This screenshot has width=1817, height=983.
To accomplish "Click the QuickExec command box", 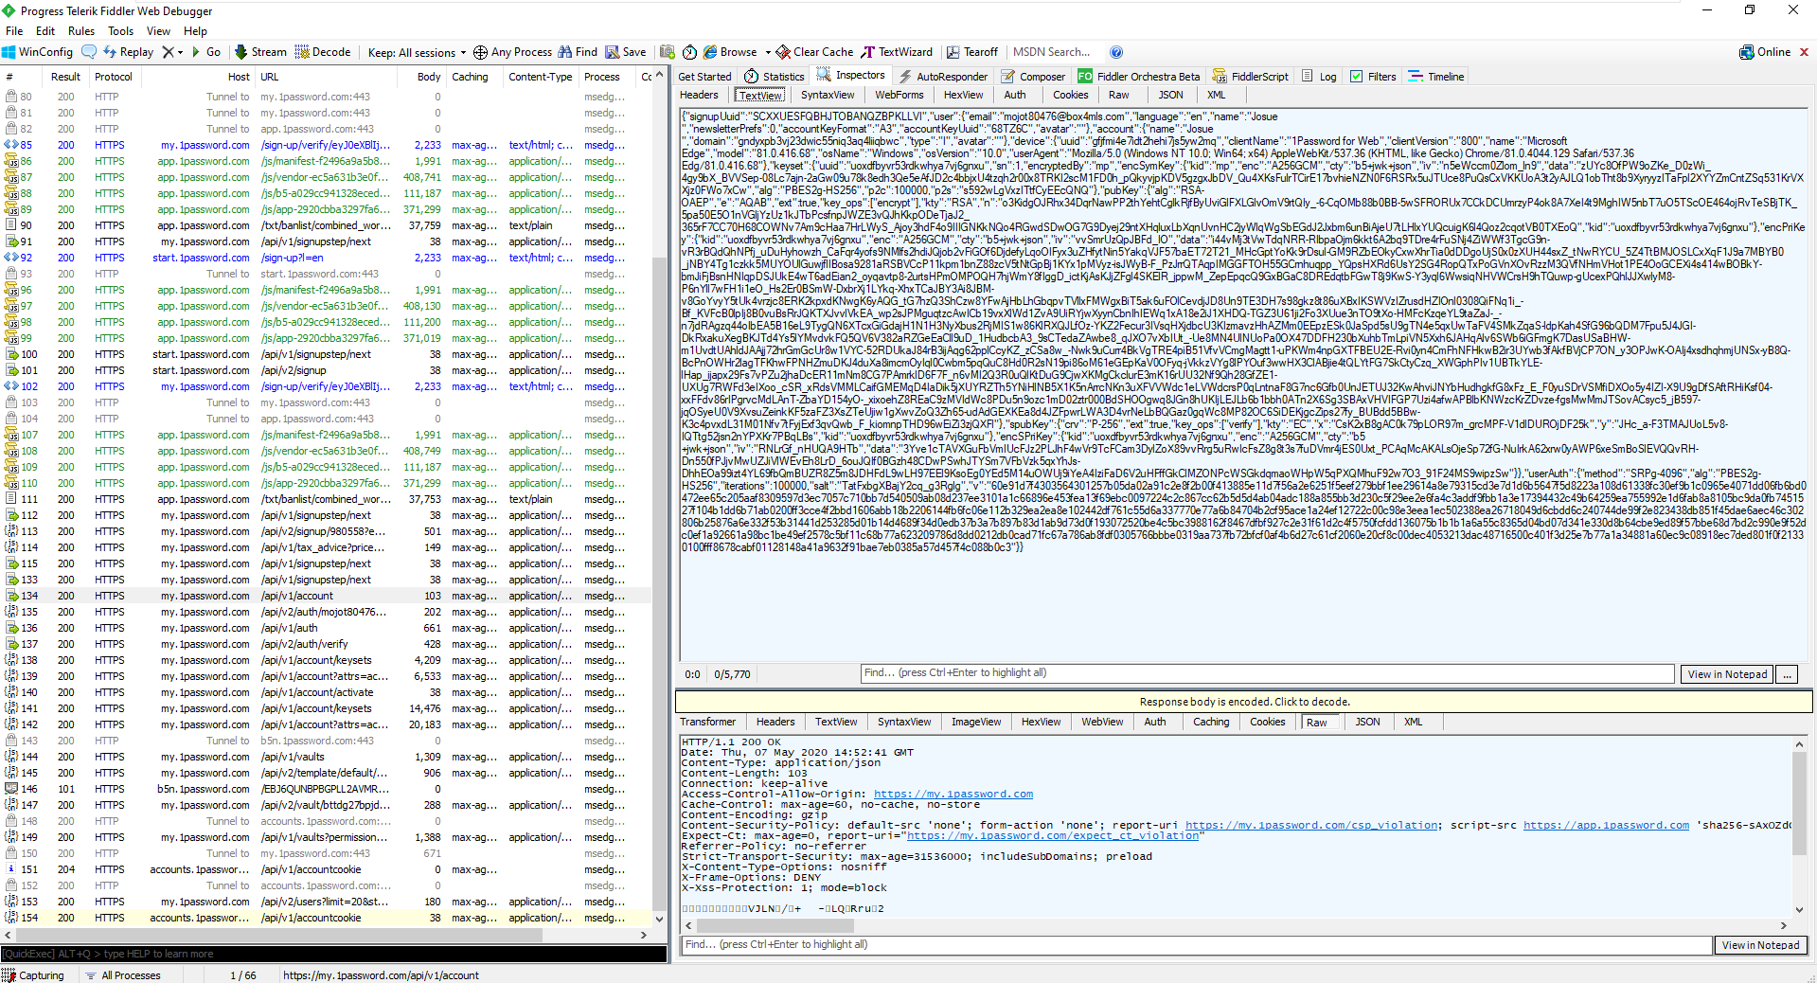I will [333, 954].
